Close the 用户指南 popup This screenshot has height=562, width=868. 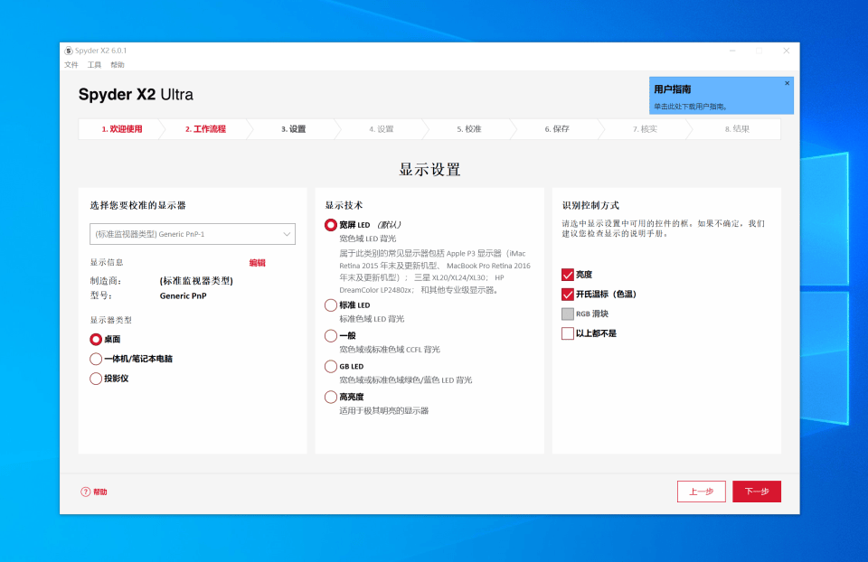tap(787, 83)
